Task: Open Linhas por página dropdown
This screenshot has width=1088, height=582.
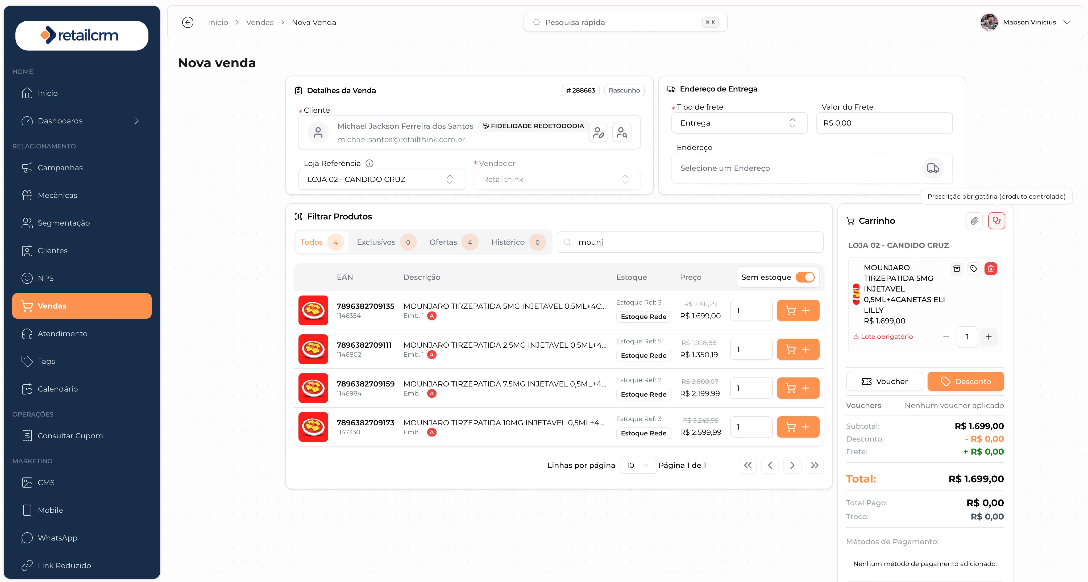Action: (638, 465)
